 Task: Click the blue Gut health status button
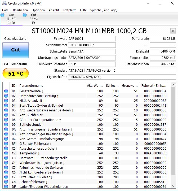16,50
